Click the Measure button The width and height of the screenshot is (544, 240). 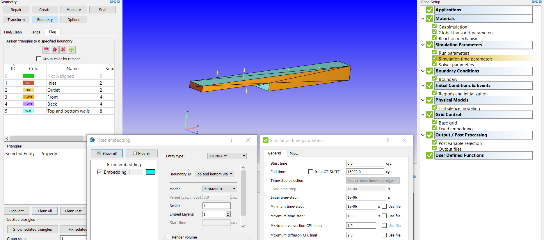[74, 10]
